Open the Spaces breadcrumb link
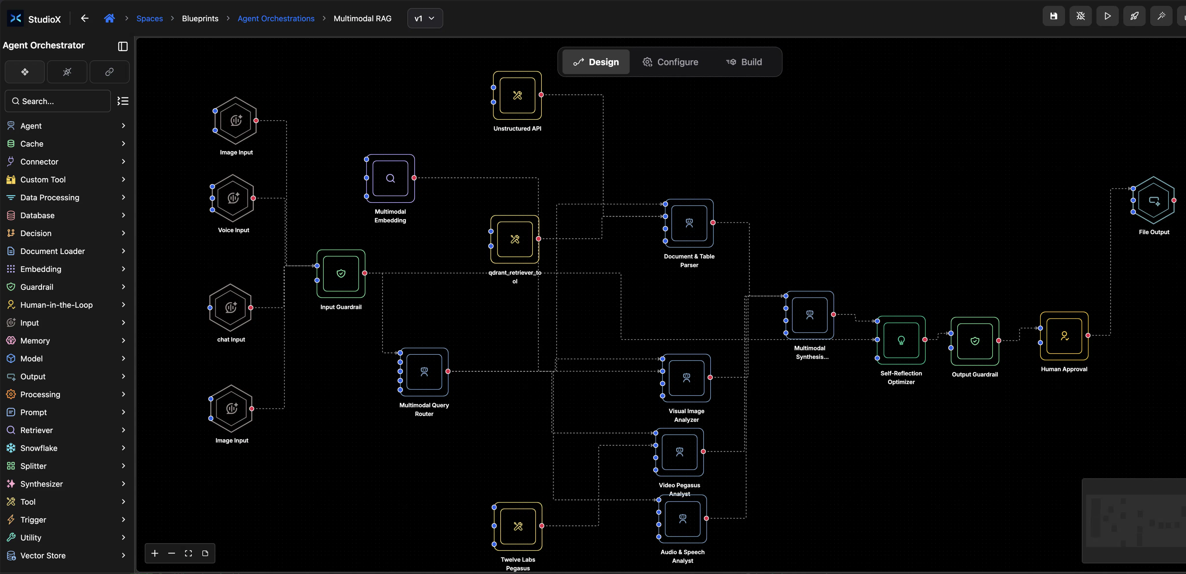Screen dimensions: 1186x574 pyautogui.click(x=150, y=19)
